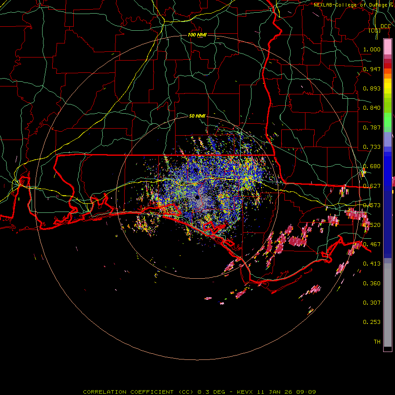Click the 0.733 scale value

pyautogui.click(x=372, y=147)
